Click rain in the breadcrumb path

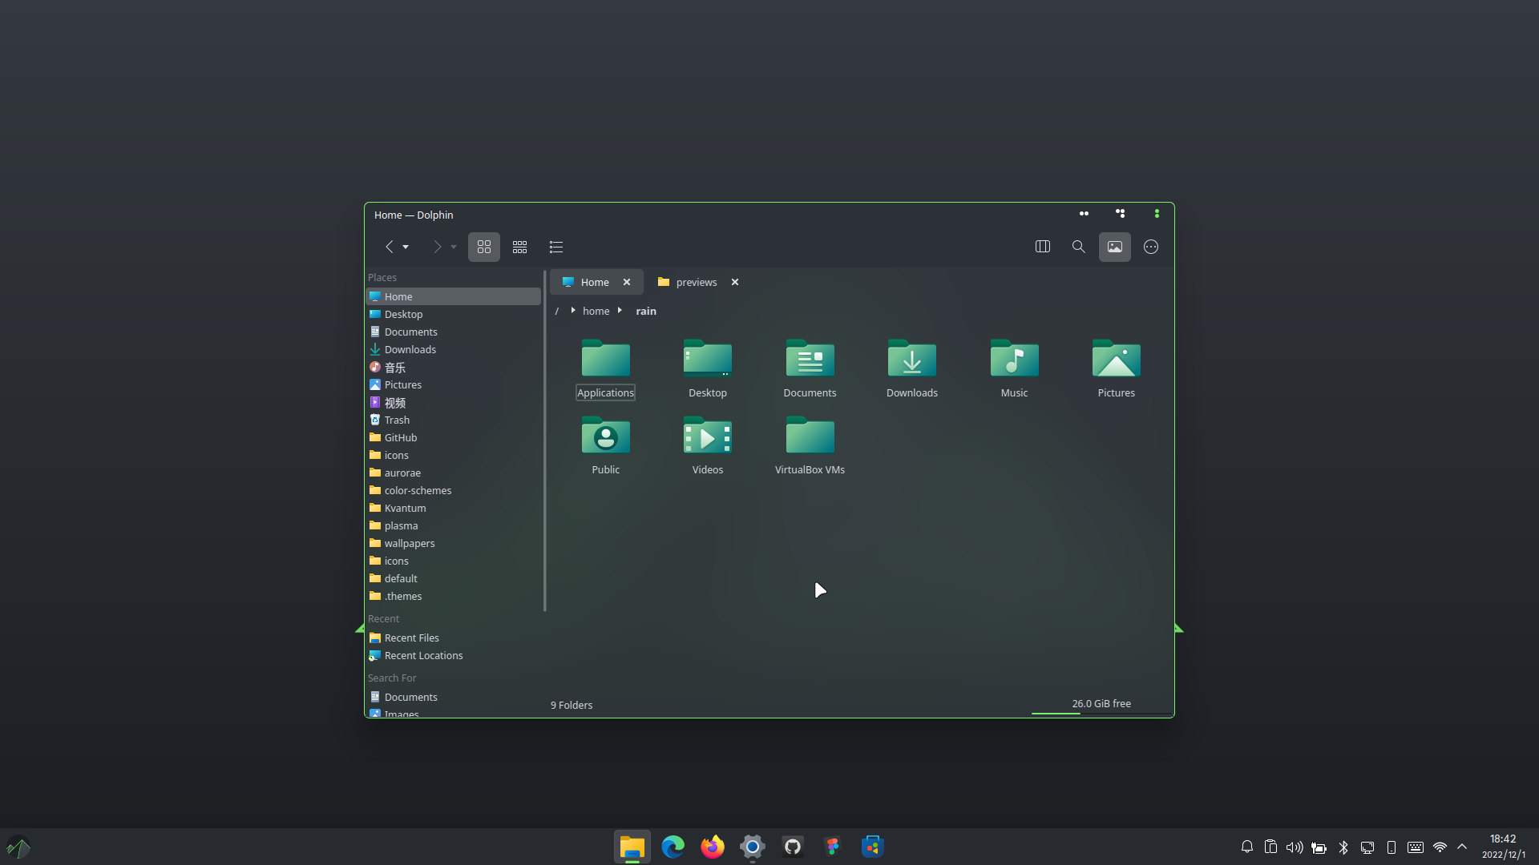(x=646, y=311)
